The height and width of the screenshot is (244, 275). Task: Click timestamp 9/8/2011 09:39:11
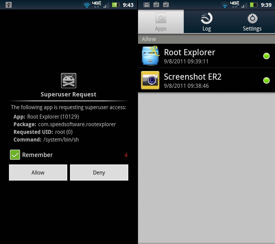click(186, 61)
